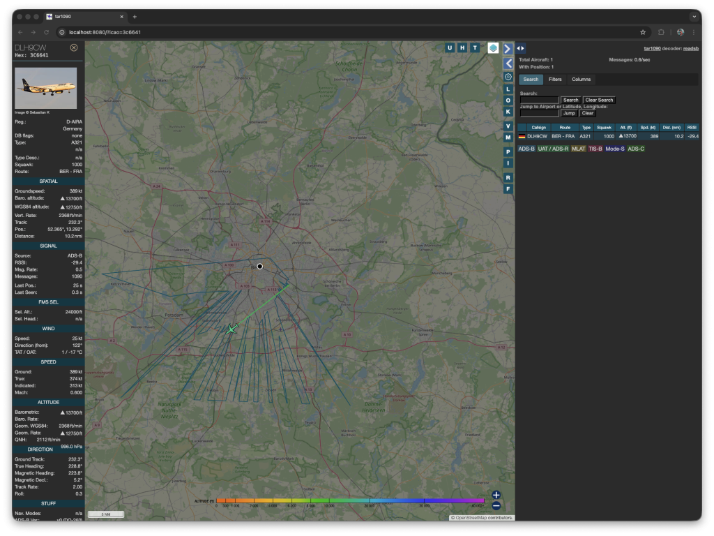Image resolution: width=714 pixels, height=536 pixels.
Task: Click the R button in the map toolbar
Action: click(x=508, y=178)
